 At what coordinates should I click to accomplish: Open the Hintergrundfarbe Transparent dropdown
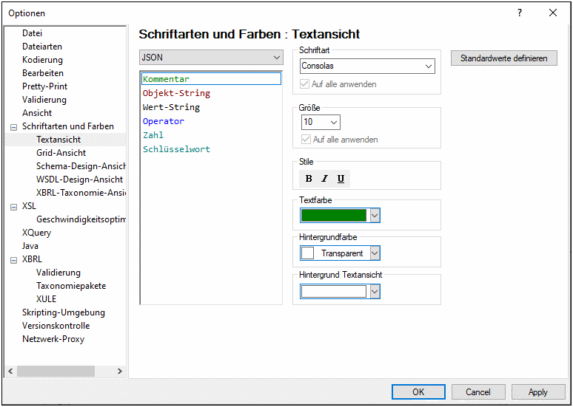[375, 253]
